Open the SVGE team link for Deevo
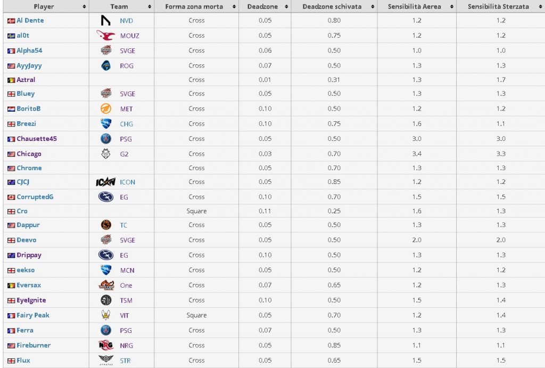The height and width of the screenshot is (368, 545). (x=128, y=240)
